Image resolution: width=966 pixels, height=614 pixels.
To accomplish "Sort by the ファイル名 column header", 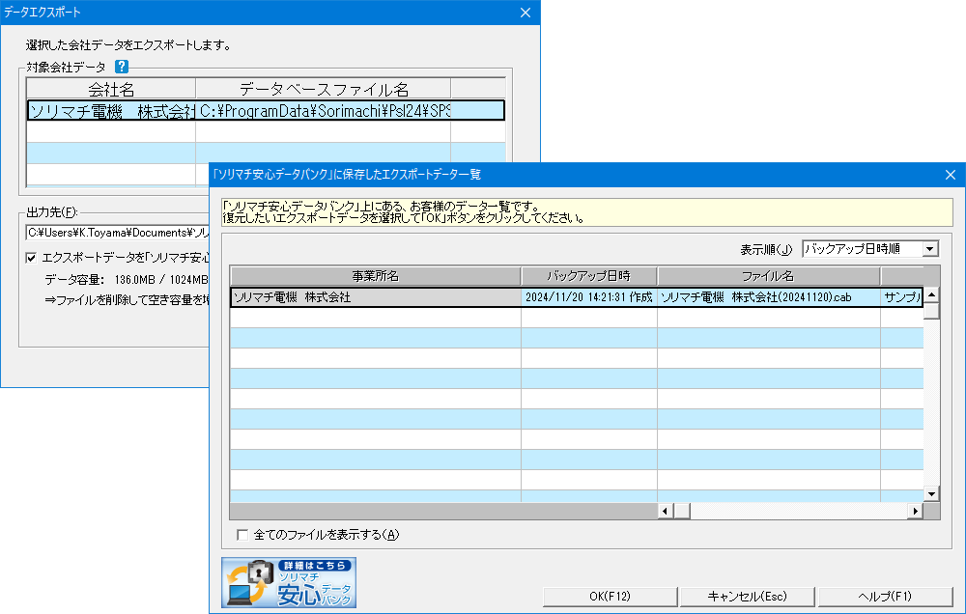I will click(768, 276).
